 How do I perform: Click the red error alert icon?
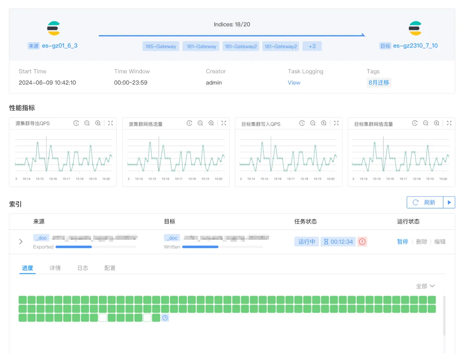[x=362, y=242]
